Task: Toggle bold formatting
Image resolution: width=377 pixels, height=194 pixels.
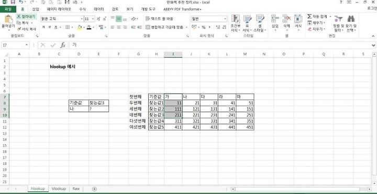Action: tap(43, 27)
